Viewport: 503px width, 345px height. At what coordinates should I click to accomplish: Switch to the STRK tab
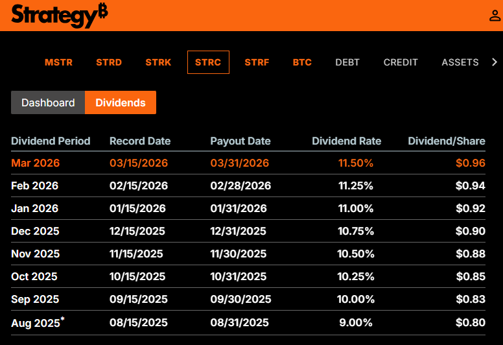158,62
